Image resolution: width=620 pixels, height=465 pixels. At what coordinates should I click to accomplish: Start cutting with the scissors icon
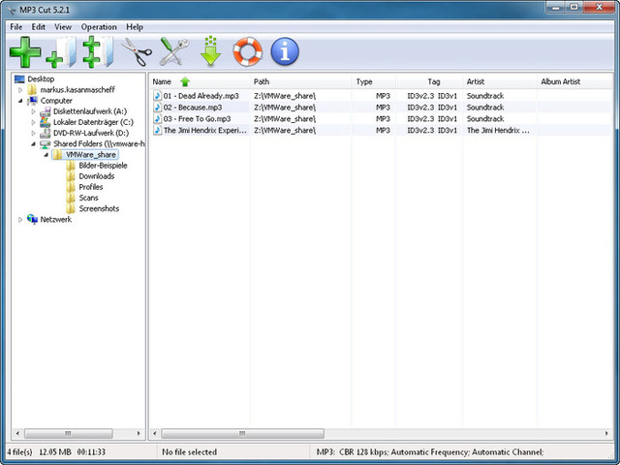click(137, 51)
